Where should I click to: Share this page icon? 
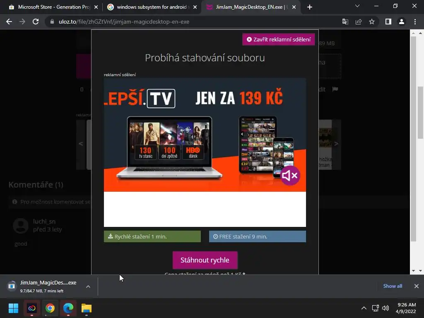359,22
